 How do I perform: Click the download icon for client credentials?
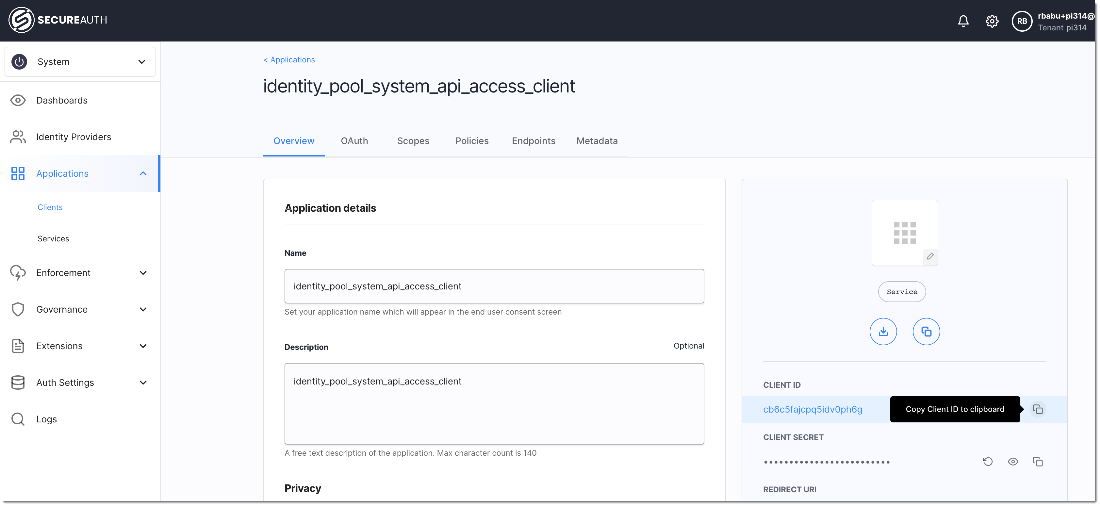(x=883, y=331)
